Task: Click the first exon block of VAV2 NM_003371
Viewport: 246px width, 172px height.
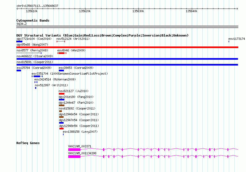Action: 74,150
